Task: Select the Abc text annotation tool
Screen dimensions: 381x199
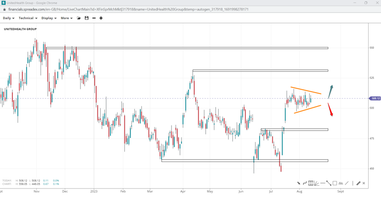Action: 341,183
